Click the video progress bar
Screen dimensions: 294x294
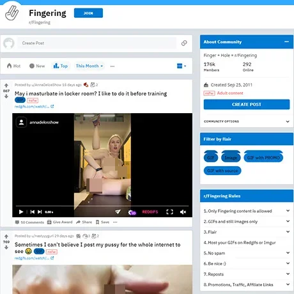(102, 206)
